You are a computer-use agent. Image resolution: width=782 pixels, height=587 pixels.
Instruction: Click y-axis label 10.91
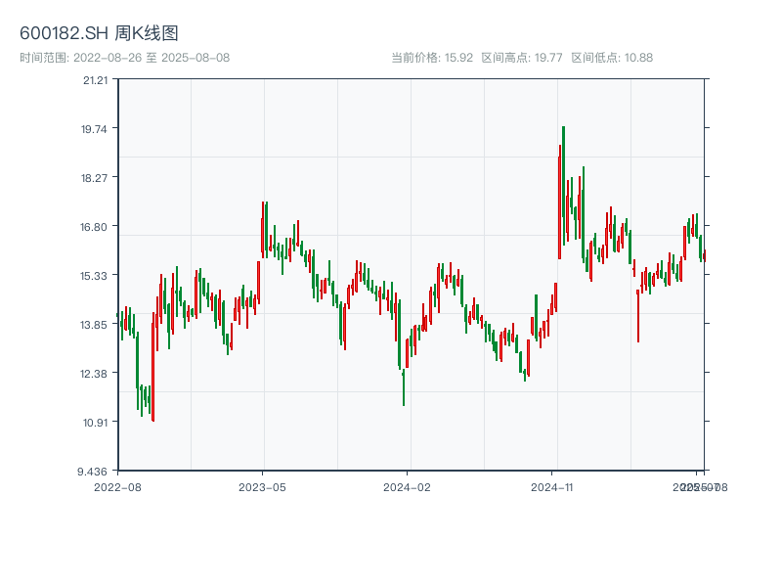pyautogui.click(x=95, y=423)
